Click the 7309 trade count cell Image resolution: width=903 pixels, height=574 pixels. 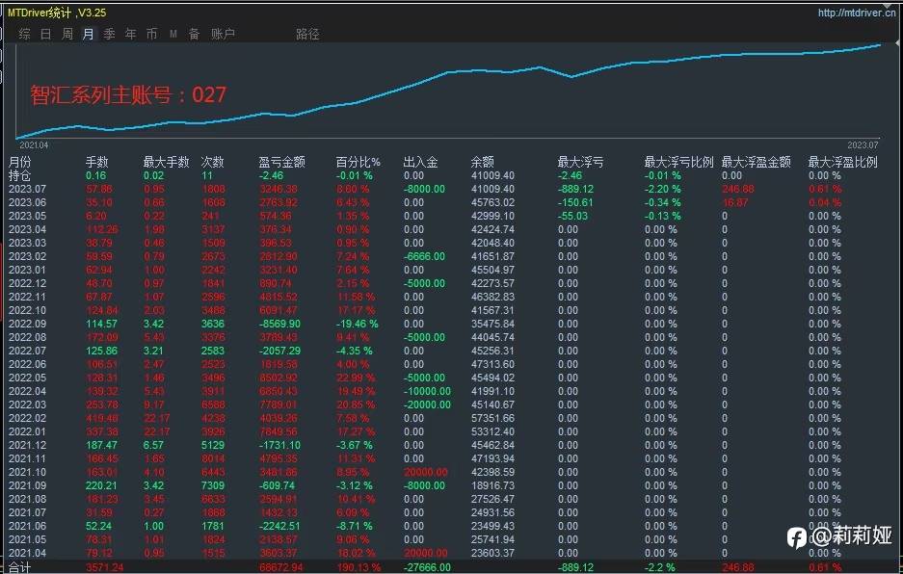(x=213, y=485)
